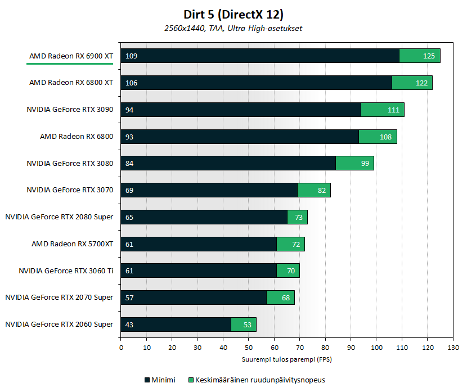
Task: Select the subtitle "2560x1440, TAA, Ultra High-asetukset"
Action: click(x=233, y=28)
